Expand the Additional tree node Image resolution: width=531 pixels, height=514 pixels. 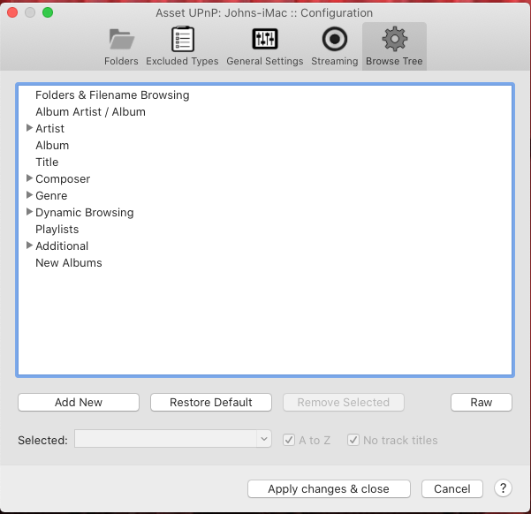30,246
